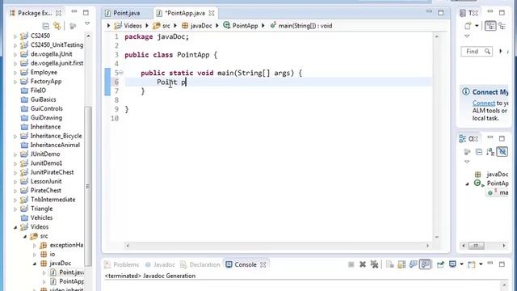Expand the Inheritance_Bicycle project
This screenshot has width=517, height=291.
(15, 136)
